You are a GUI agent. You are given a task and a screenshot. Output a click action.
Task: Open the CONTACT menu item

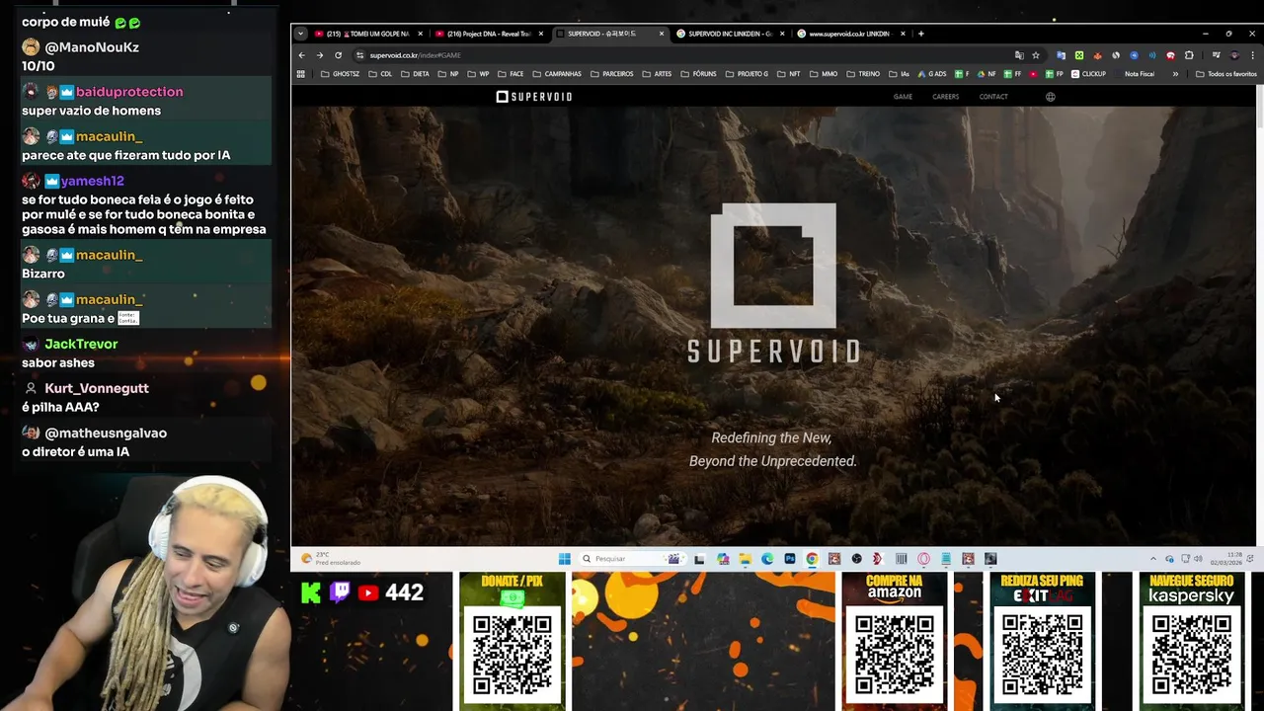[993, 97]
